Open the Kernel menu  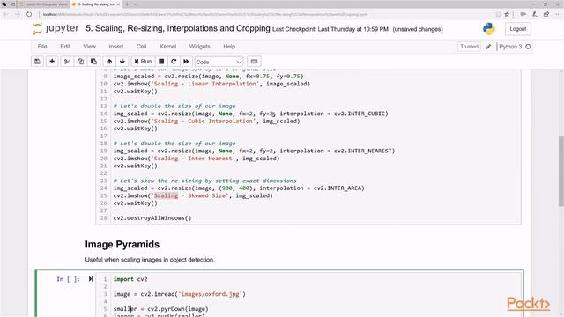click(x=168, y=47)
